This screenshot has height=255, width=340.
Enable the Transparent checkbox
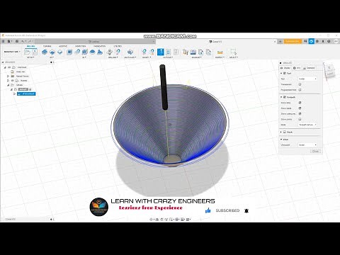[x=300, y=84]
